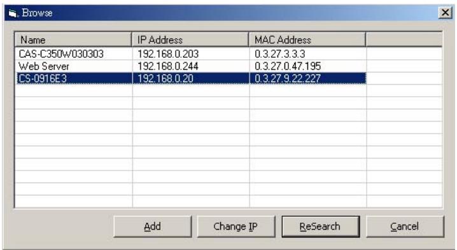
Task: Cancel the Browse dialog
Action: (x=405, y=226)
